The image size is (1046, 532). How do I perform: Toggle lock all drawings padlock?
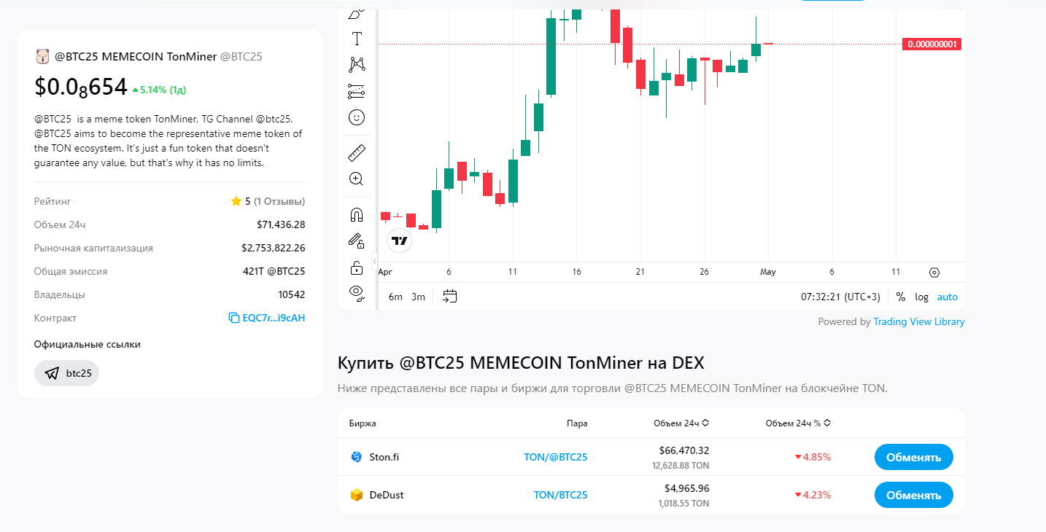coord(357,267)
